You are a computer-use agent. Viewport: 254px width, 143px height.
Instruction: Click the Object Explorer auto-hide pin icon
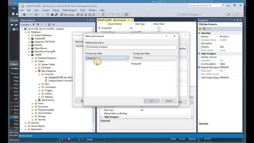[x=90, y=20]
